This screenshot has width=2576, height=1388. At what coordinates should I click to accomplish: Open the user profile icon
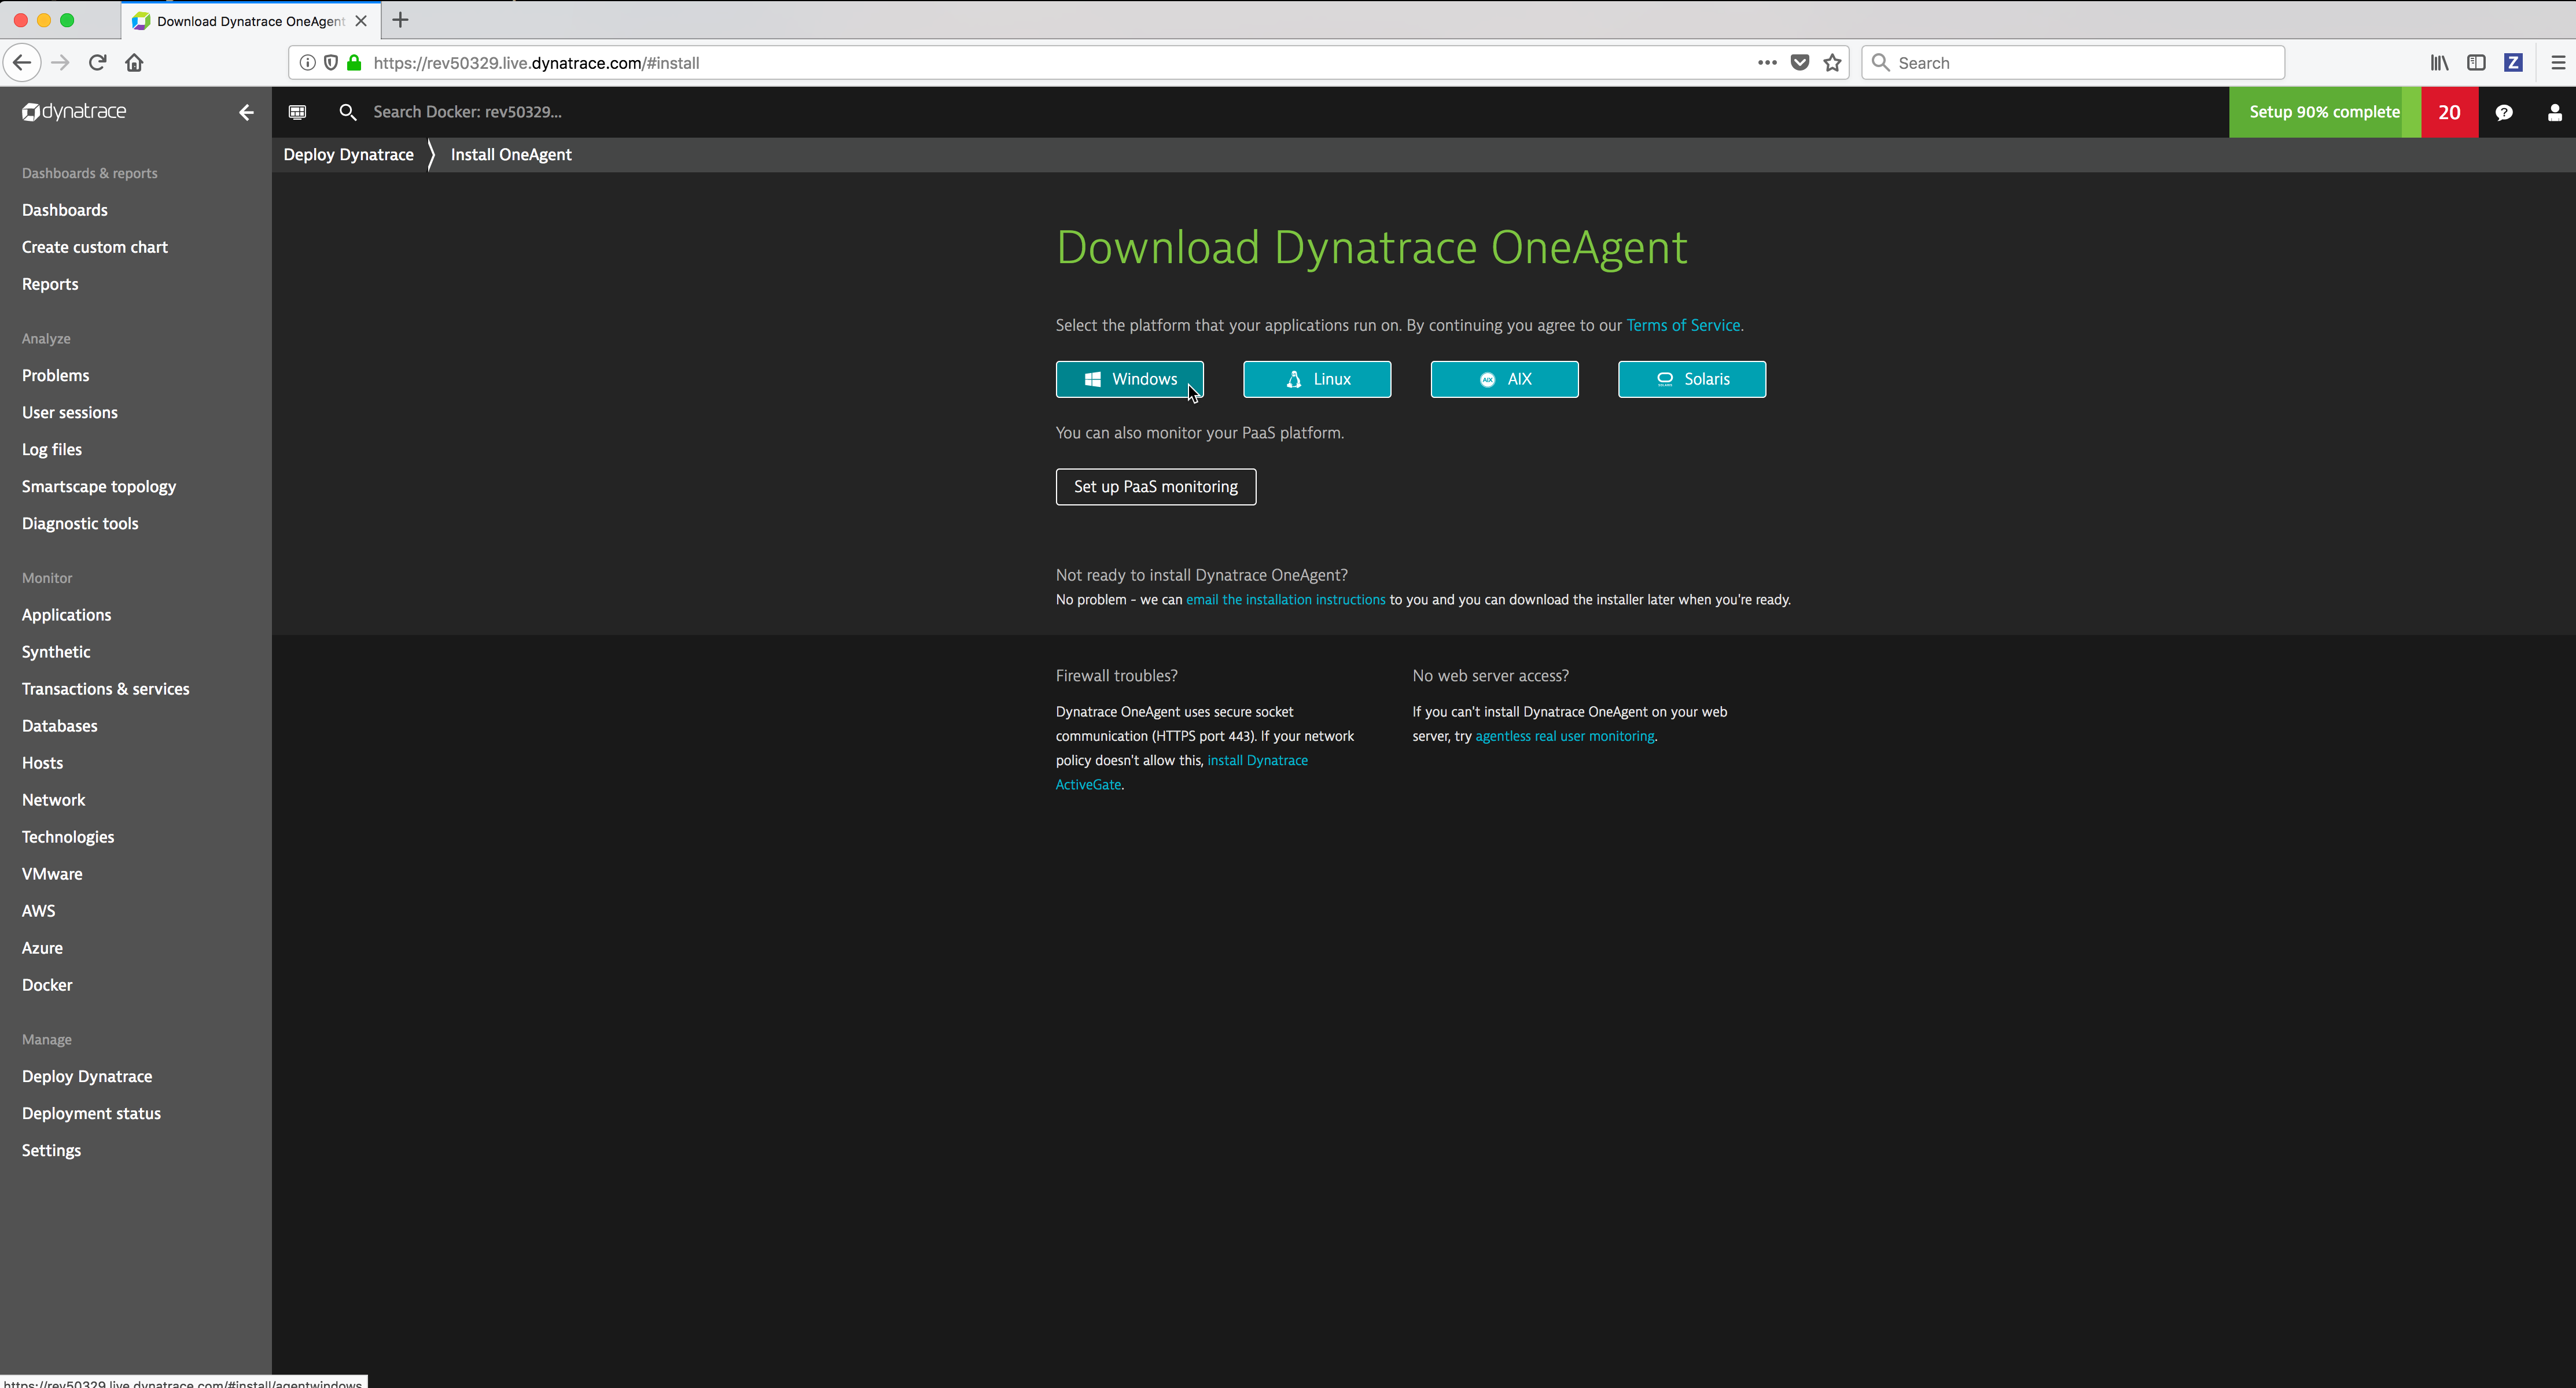coord(2554,112)
